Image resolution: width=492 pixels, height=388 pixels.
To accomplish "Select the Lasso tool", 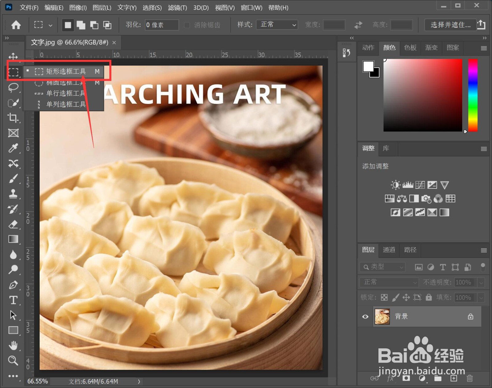I will 13,87.
